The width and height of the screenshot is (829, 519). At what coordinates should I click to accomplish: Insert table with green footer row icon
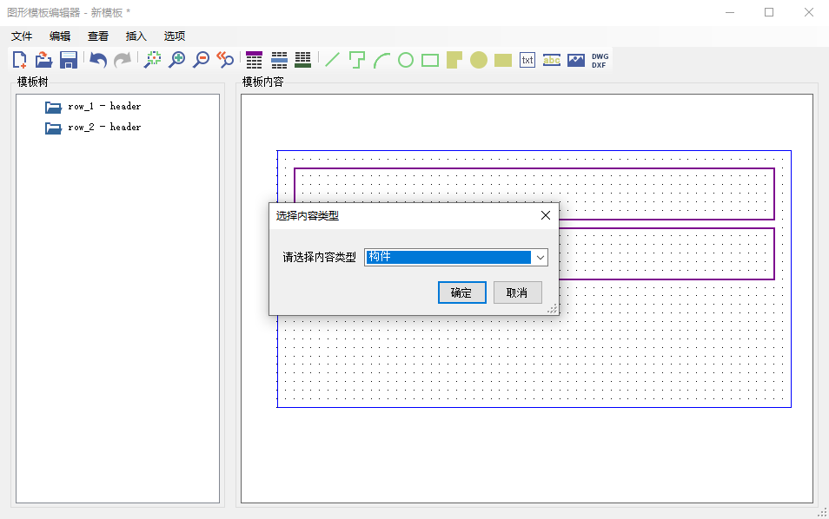pyautogui.click(x=303, y=60)
